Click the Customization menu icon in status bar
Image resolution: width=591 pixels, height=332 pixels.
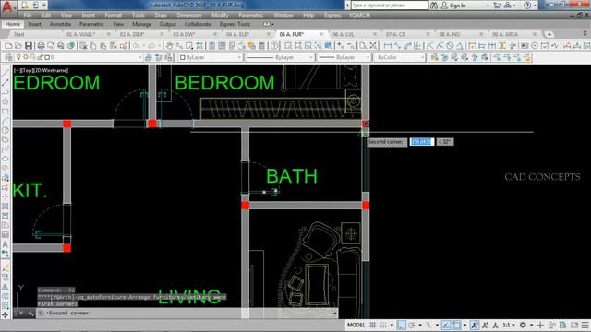pos(585,325)
